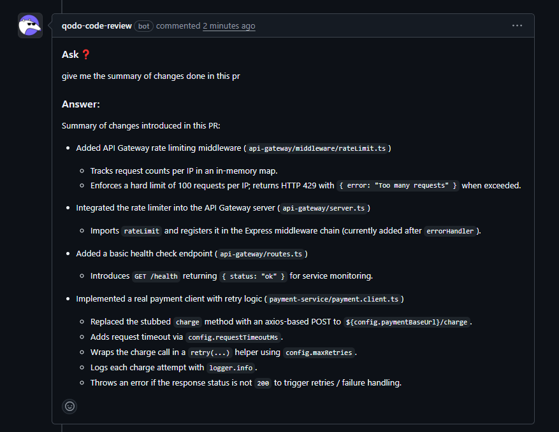Click 'Logs each charge attempt with' text
This screenshot has width=559, height=432.
[147, 367]
